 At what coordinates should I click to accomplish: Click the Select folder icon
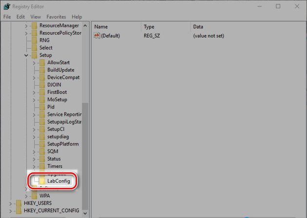35,48
